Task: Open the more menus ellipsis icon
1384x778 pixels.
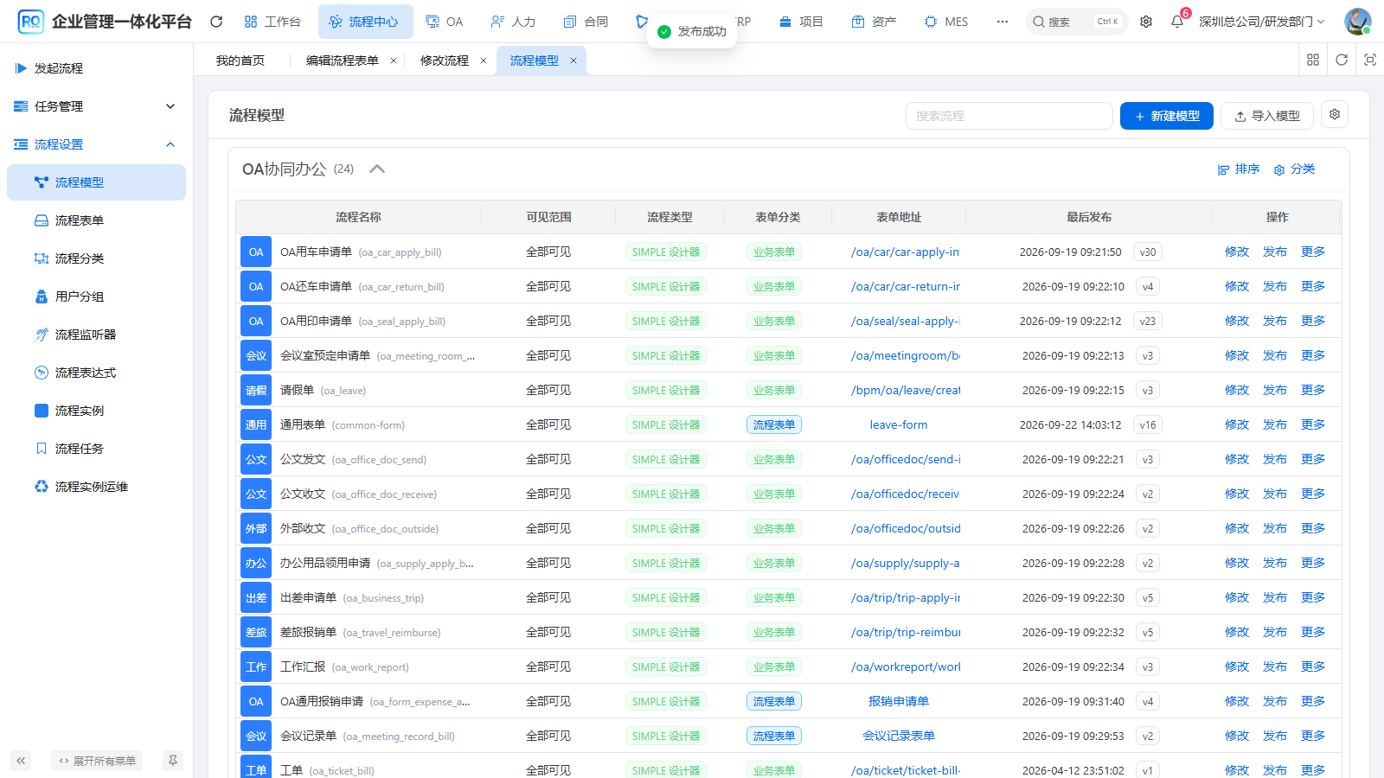Action: coord(1002,22)
